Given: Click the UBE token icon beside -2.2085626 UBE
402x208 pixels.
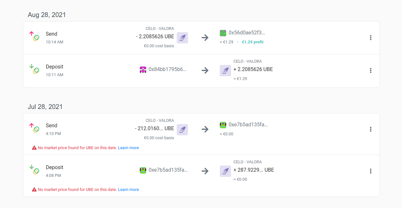Looking at the screenshot, I should (182, 38).
